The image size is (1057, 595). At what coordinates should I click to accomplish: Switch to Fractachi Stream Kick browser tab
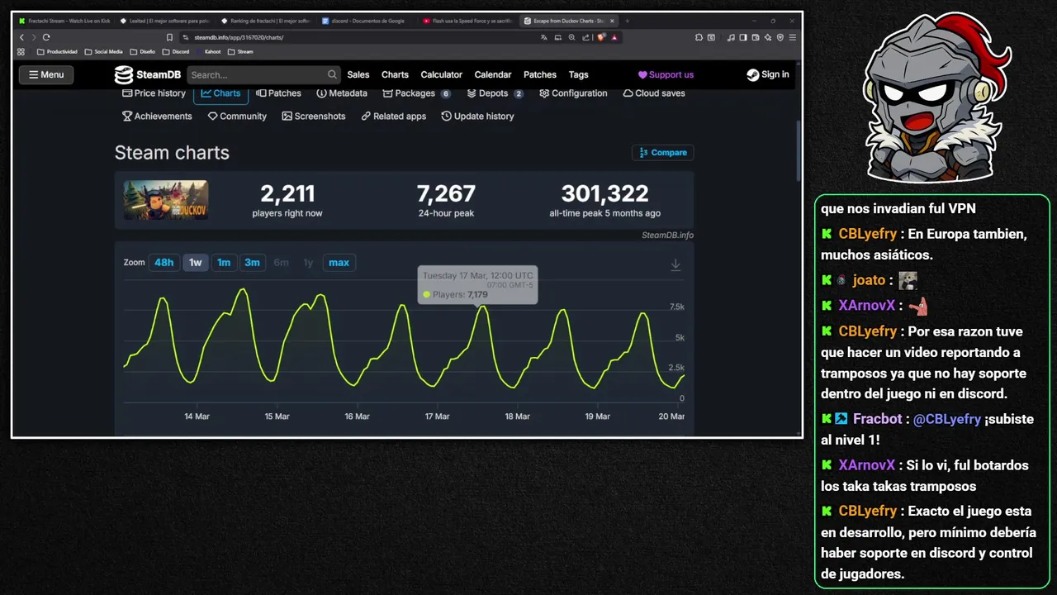(66, 21)
